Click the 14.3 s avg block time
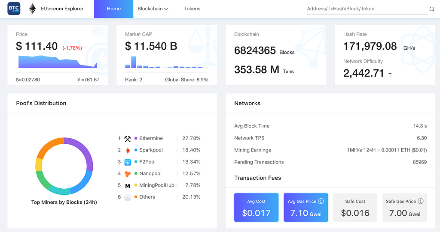The width and height of the screenshot is (440, 232). click(x=420, y=126)
